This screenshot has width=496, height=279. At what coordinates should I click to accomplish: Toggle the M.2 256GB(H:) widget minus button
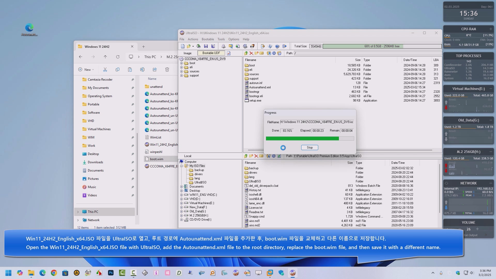tap(491, 152)
